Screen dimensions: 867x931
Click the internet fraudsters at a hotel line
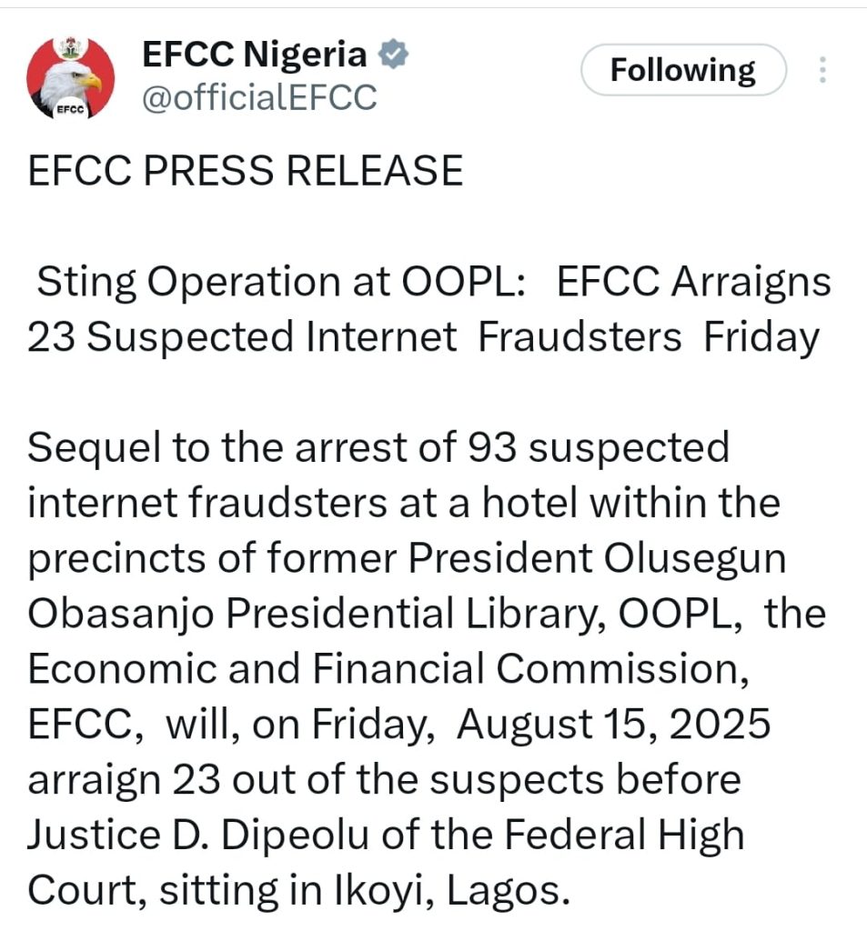(404, 502)
